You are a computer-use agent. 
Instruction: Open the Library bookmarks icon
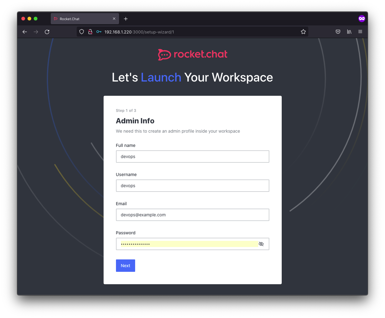click(349, 32)
